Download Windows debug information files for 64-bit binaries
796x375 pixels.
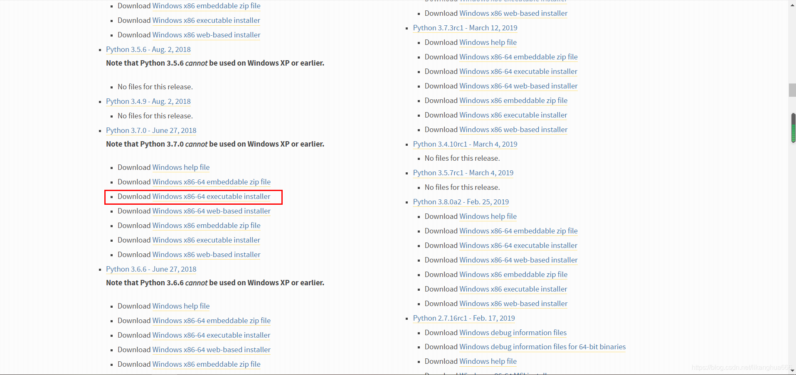[x=542, y=347]
